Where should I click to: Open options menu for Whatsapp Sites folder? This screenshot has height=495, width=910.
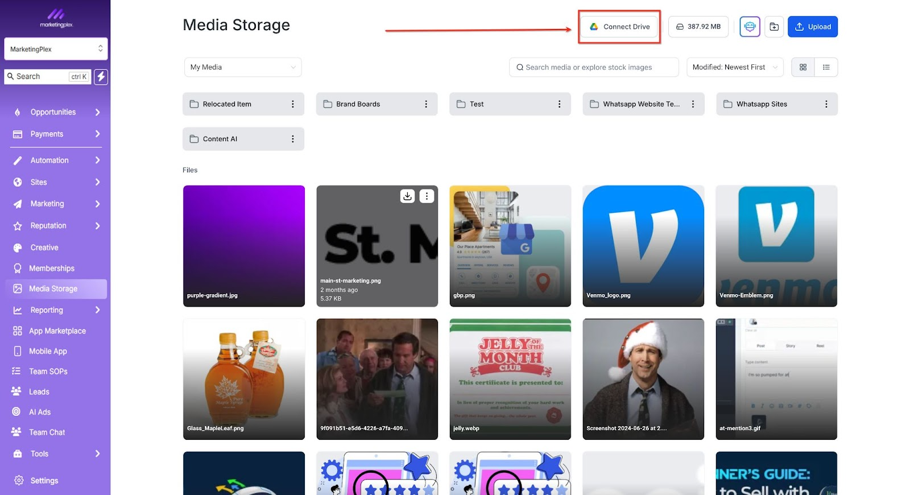826,104
